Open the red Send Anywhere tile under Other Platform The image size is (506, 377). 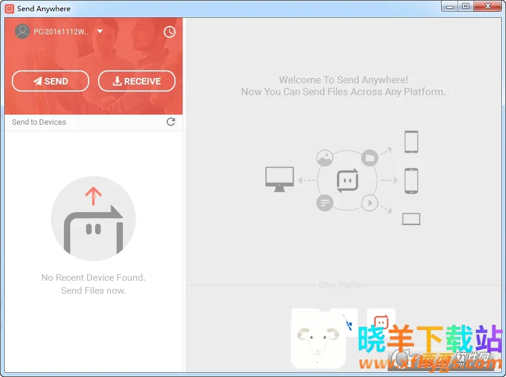pyautogui.click(x=381, y=322)
